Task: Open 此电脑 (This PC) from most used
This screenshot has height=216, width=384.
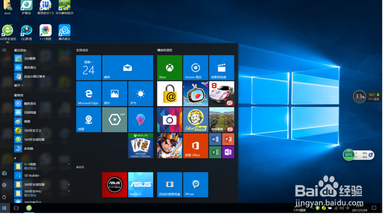Action: pos(43,149)
